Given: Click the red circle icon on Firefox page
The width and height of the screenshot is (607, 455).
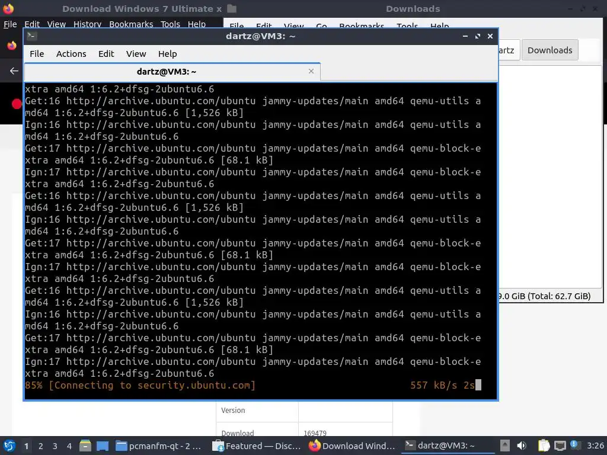Looking at the screenshot, I should point(17,104).
